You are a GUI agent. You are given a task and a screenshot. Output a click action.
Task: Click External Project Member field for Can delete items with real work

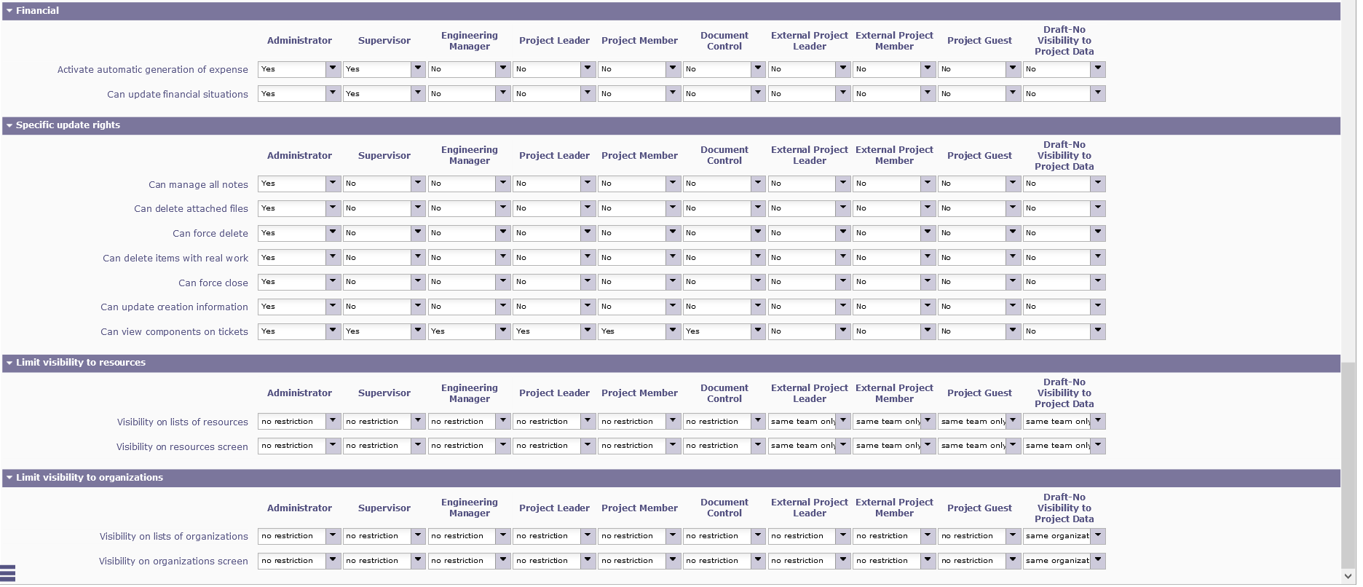887,258
